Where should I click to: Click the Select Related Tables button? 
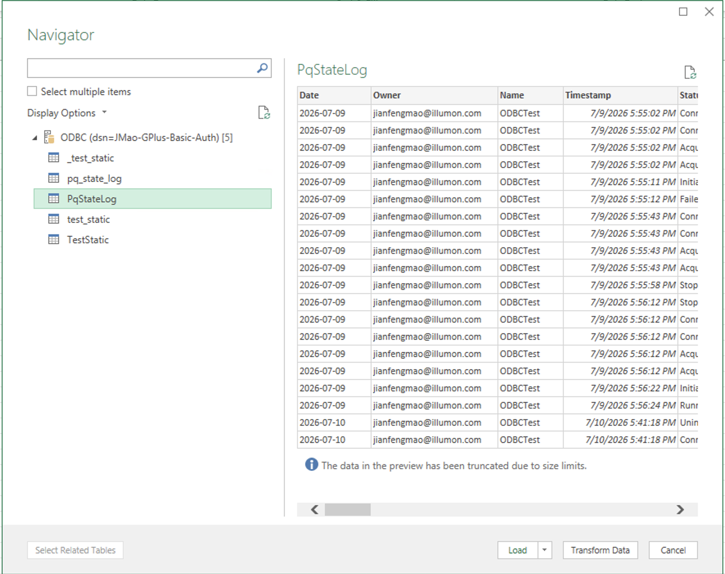(75, 550)
